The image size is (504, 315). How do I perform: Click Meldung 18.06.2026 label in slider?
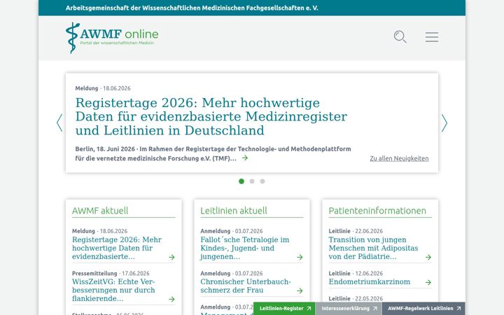(103, 88)
